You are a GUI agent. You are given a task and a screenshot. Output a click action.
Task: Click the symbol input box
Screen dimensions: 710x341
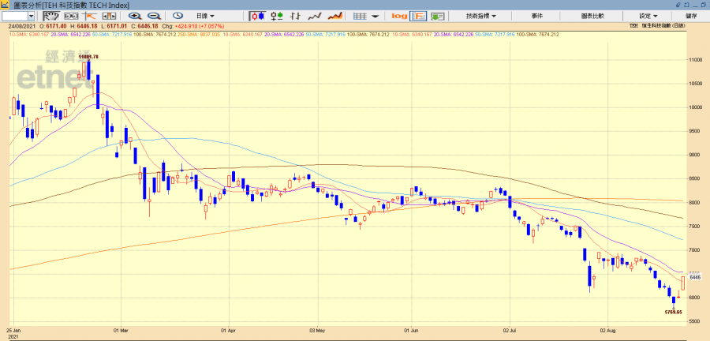[17, 16]
